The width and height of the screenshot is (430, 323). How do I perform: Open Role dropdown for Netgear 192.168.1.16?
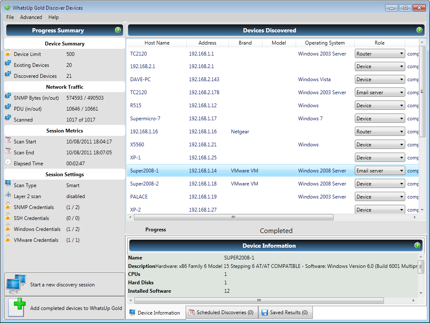[x=380, y=132]
